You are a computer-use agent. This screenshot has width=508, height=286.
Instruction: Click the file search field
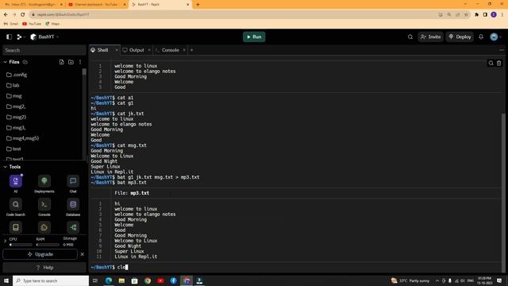click(44, 50)
